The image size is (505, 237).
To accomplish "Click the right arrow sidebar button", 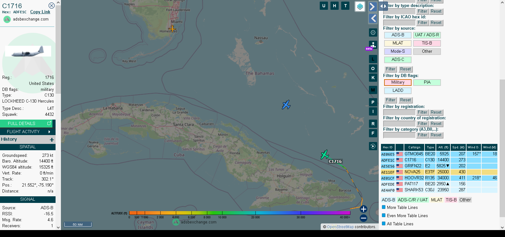I will coord(373,7).
